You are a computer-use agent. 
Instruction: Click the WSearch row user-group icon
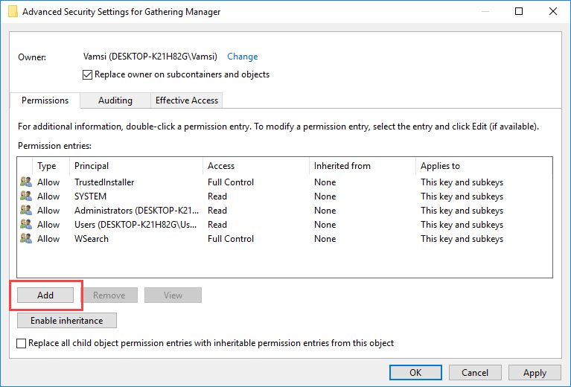tap(26, 238)
